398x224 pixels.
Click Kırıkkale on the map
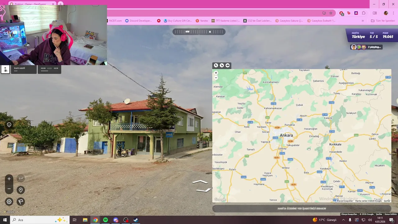point(335,144)
